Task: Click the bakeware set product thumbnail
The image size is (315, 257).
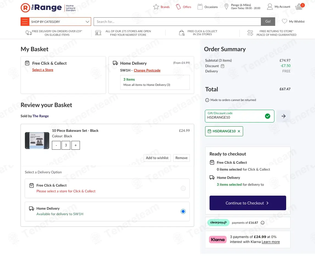Action: [x=37, y=140]
